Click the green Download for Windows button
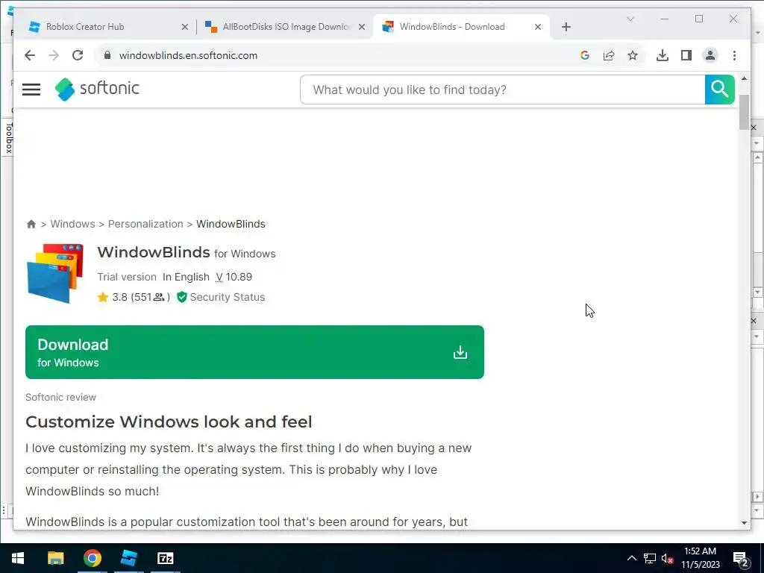This screenshot has height=573, width=764. (x=254, y=352)
